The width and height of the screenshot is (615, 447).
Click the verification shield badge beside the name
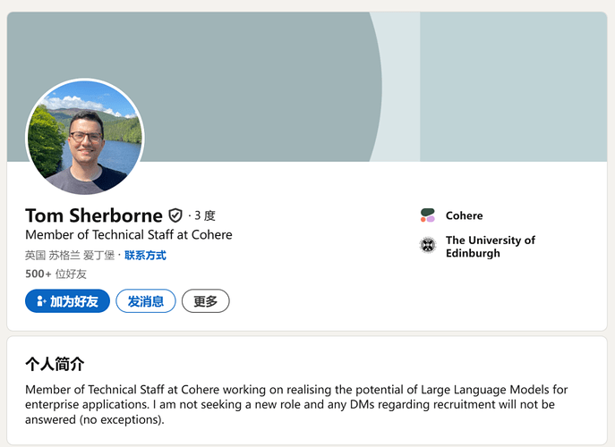click(x=175, y=215)
